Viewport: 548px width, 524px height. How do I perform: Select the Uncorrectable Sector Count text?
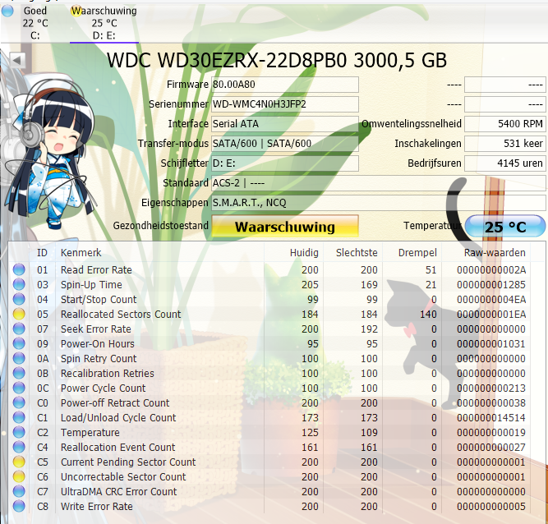123,477
